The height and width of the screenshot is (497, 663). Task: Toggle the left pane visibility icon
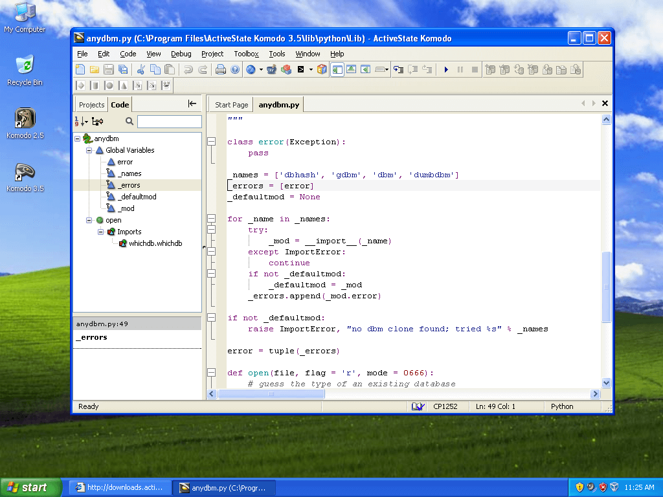coord(337,69)
